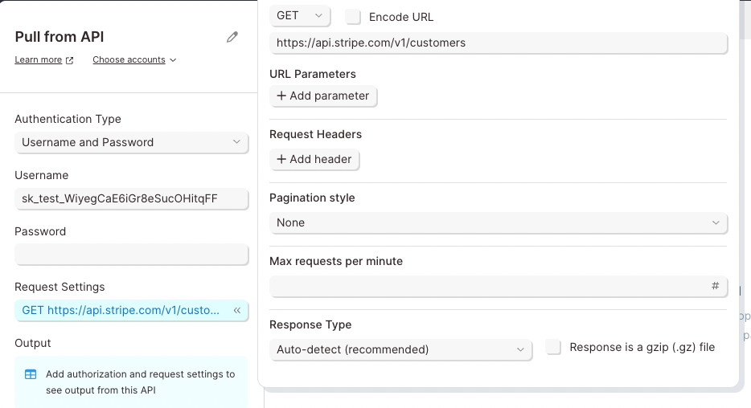Open the GET method dropdown
The image size is (751, 408).
tap(300, 16)
